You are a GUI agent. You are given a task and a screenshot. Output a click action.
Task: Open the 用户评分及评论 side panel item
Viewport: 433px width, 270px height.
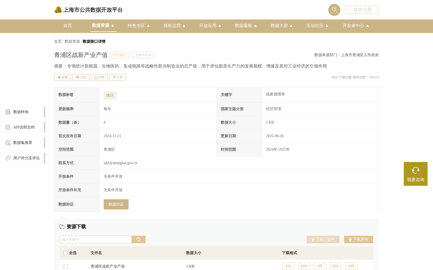[x=22, y=158]
